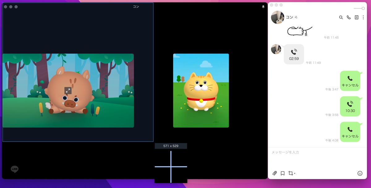Click the 571 x 529 capture size indicator
This screenshot has height=188, width=371.
[x=171, y=145]
